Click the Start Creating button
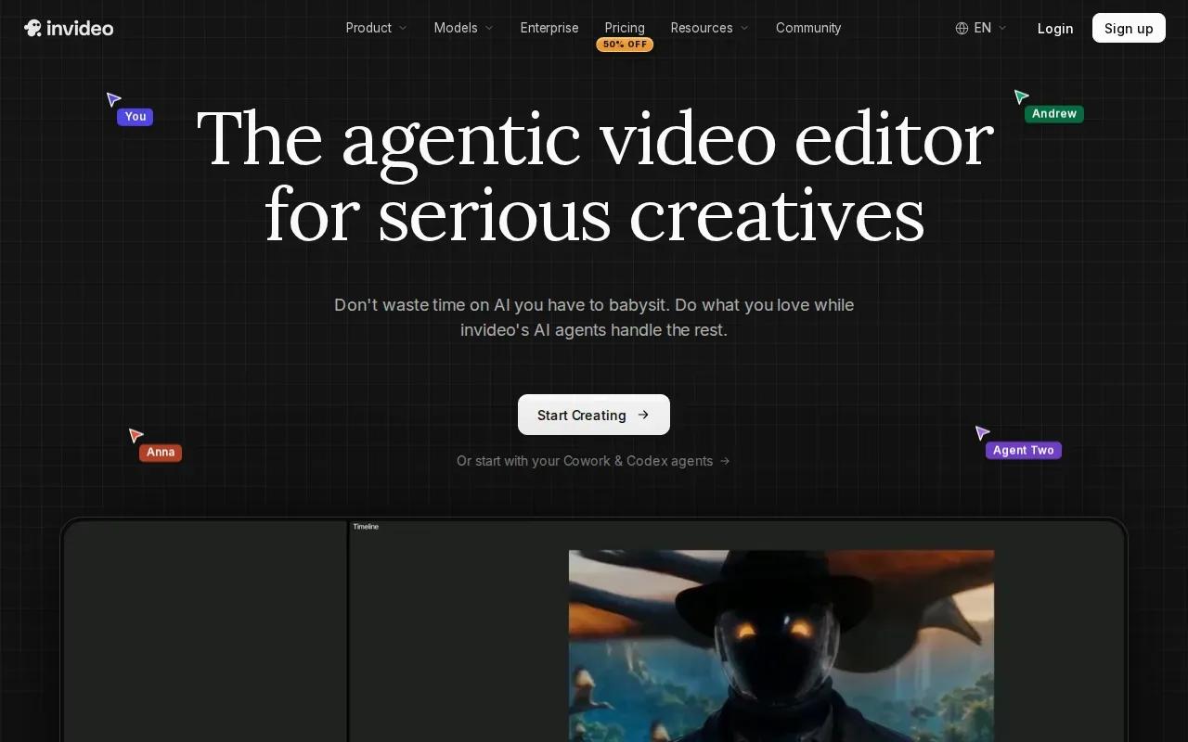This screenshot has width=1188, height=742. coord(594,415)
